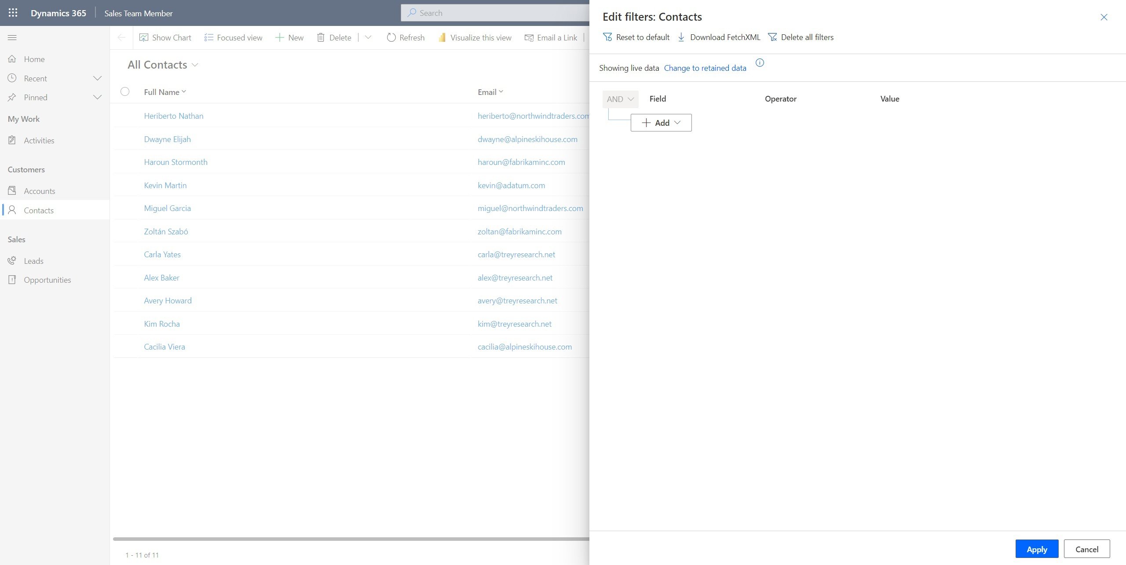Screen dimensions: 1126x565
Task: Open the Full Name column header menu
Action: 165,92
